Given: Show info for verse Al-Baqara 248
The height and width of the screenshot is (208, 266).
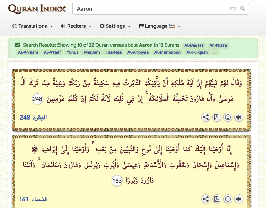Looking at the screenshot, I should coord(228,117).
